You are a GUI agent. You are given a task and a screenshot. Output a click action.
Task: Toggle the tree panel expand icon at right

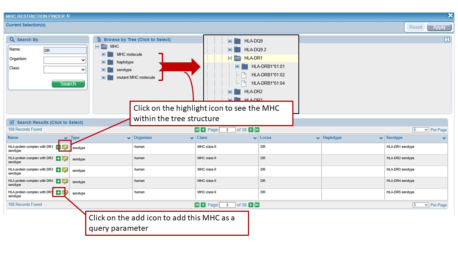pyautogui.click(x=447, y=40)
